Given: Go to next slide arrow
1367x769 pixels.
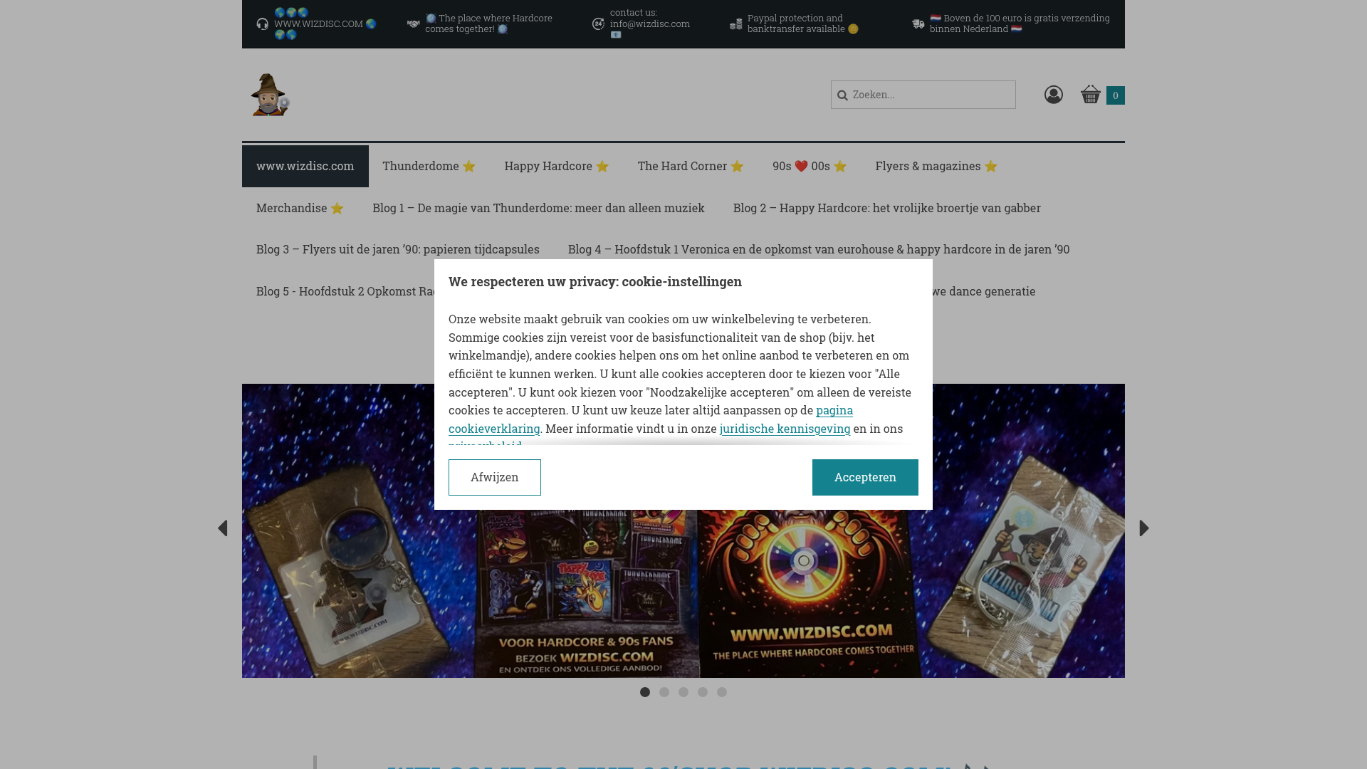Looking at the screenshot, I should (x=1144, y=528).
